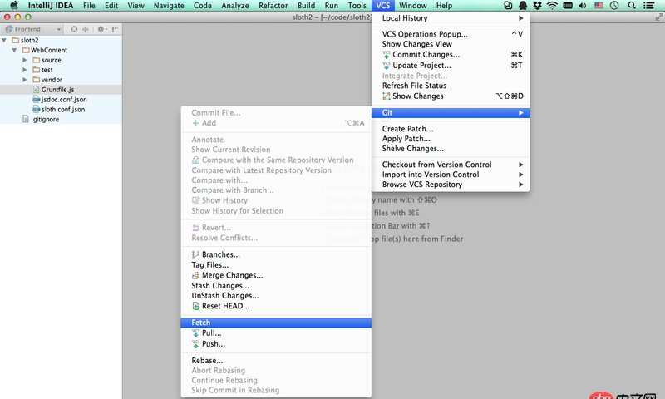Open the Navigate menu
665x399 pixels.
[x=169, y=6]
